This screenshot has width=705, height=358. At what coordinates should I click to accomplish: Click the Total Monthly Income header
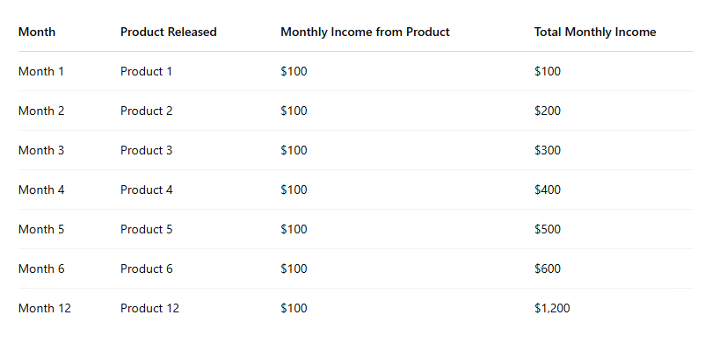[594, 32]
